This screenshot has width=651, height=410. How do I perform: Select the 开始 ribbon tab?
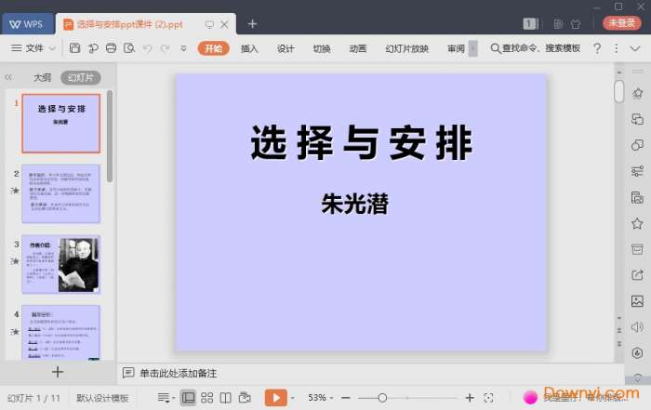(213, 48)
